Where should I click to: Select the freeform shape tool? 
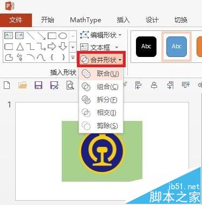click(x=9, y=57)
